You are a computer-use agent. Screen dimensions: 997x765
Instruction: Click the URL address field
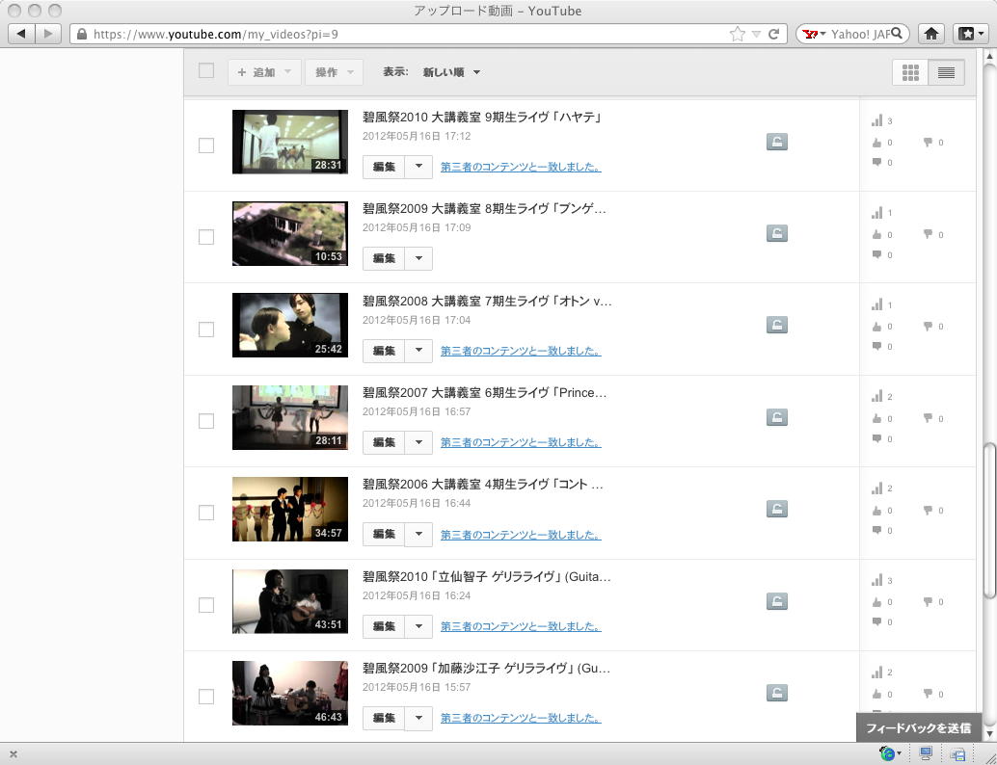tap(407, 34)
